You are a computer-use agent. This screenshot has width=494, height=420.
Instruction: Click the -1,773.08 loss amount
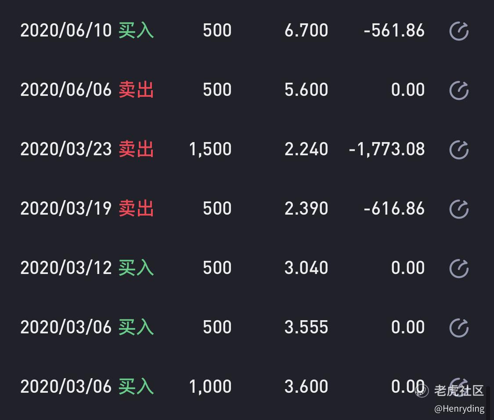pyautogui.click(x=386, y=150)
